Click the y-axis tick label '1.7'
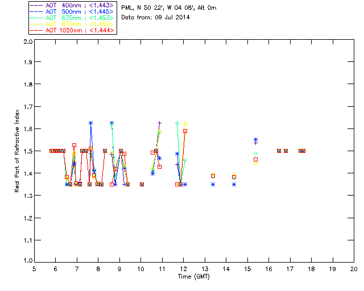The height and width of the screenshot is (291, 364). tap(28, 107)
